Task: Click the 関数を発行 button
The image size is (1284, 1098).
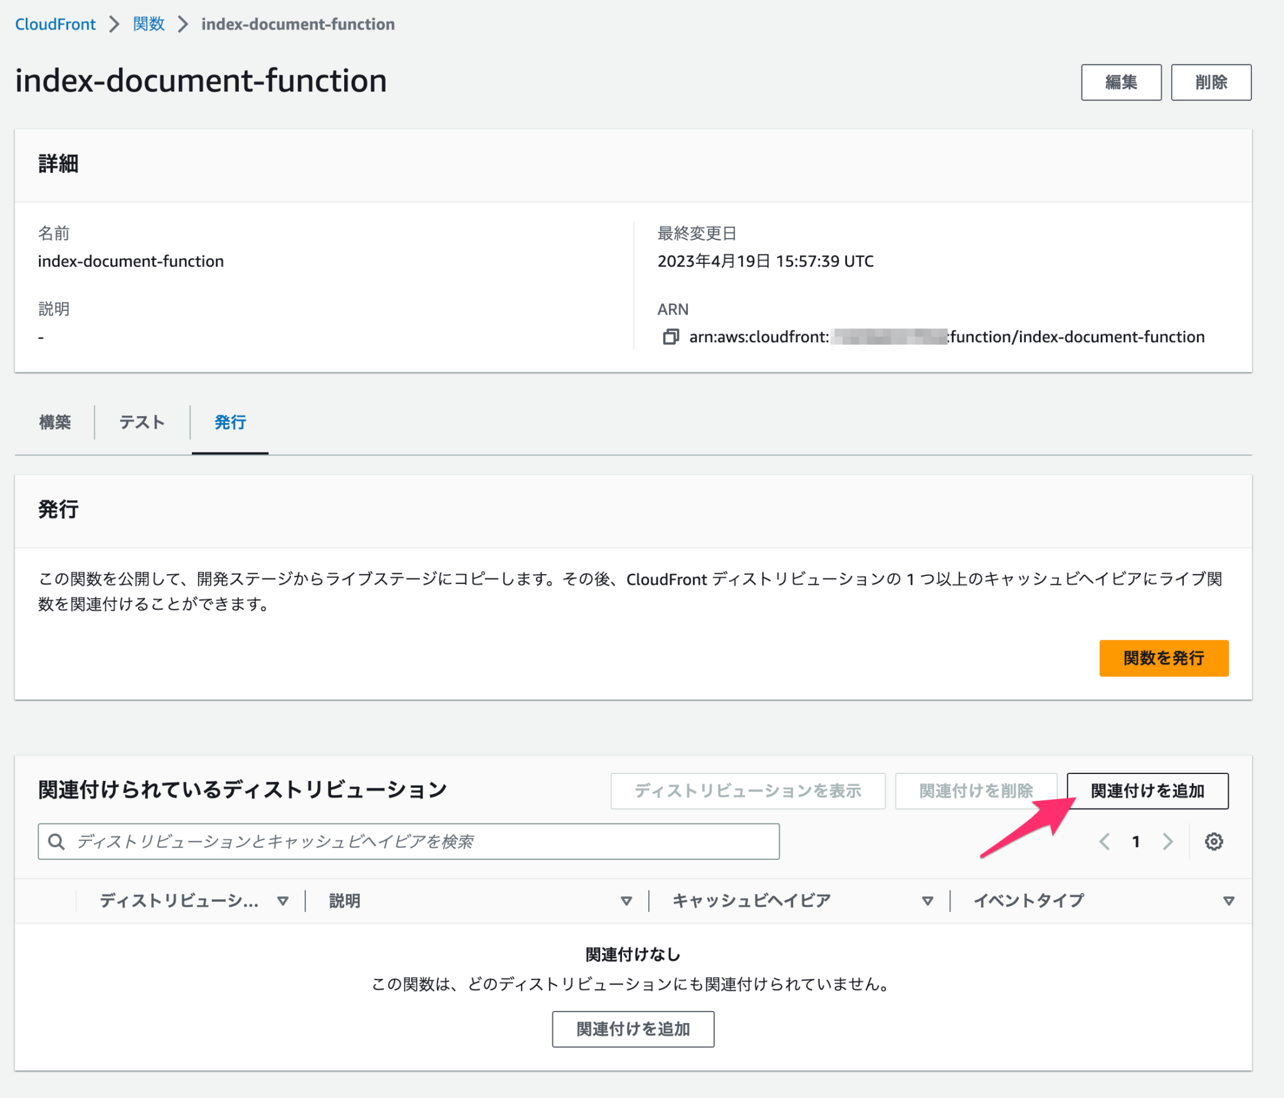Action: pos(1164,658)
